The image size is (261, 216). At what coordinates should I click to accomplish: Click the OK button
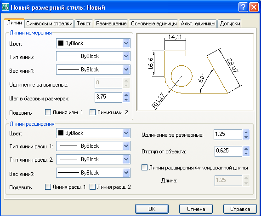tap(152, 209)
